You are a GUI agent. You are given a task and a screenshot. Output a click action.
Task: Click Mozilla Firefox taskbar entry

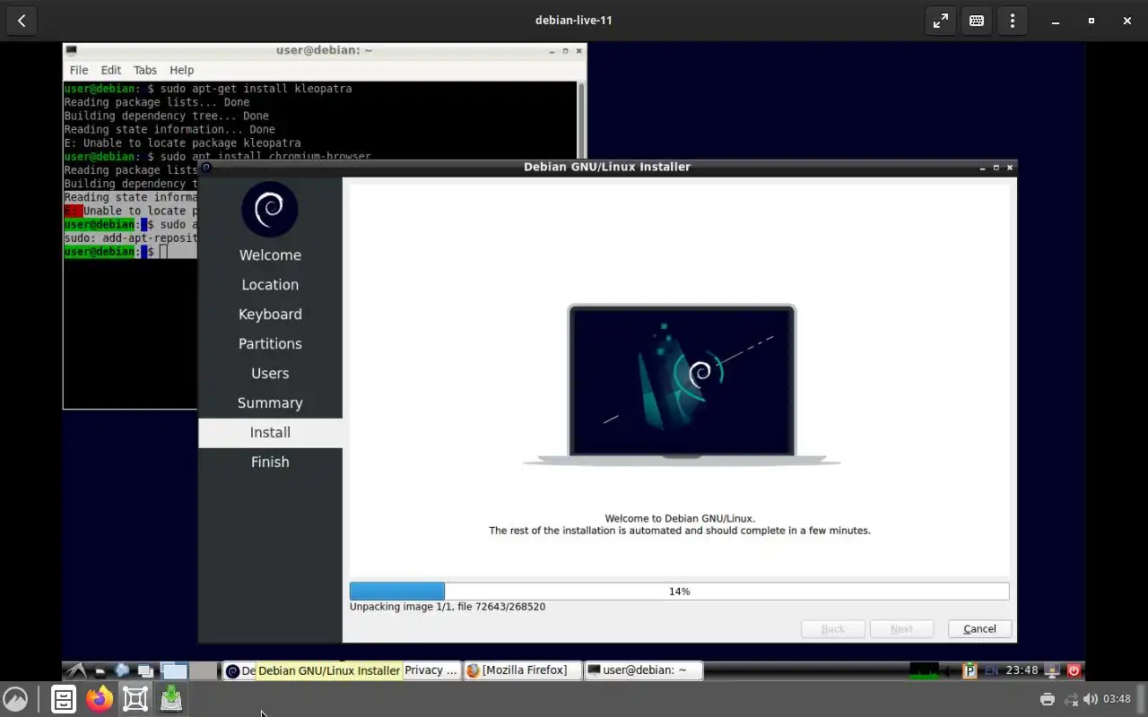click(x=522, y=670)
